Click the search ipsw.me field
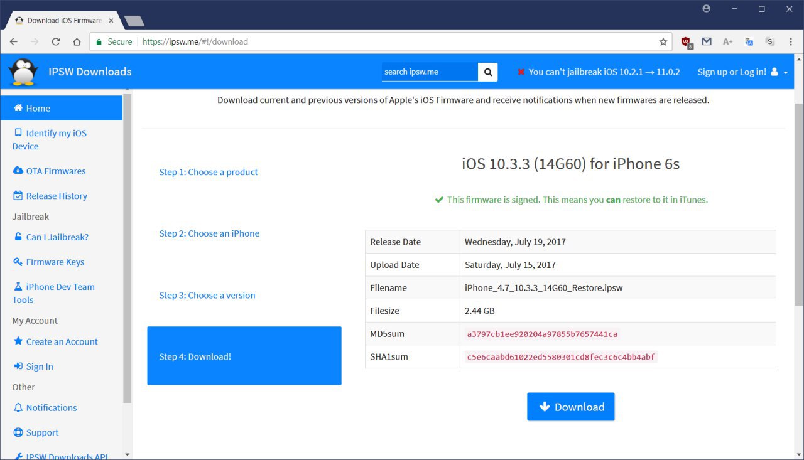The image size is (804, 460). pos(430,72)
